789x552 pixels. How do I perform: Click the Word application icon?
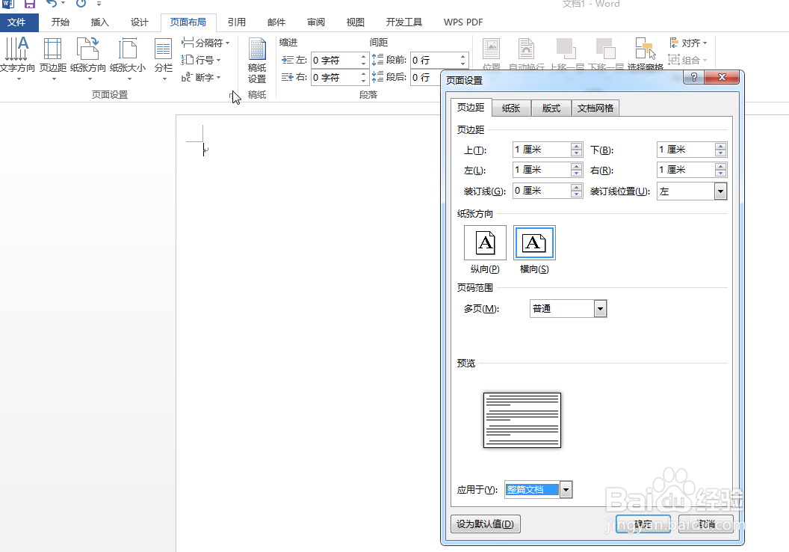8,4
